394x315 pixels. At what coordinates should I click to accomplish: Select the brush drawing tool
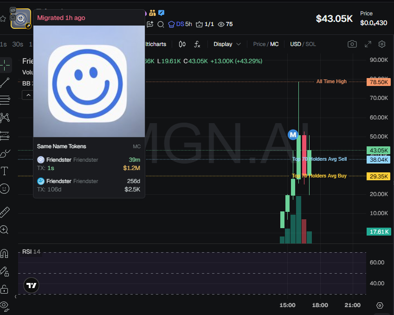point(5,153)
